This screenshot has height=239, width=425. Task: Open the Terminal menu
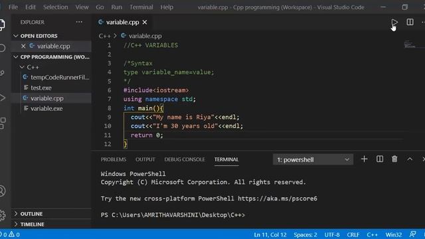point(141,7)
